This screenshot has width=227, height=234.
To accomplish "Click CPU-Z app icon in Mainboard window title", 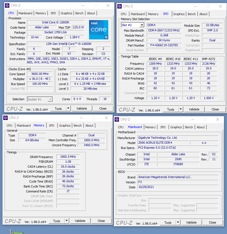I will pos(117,119).
